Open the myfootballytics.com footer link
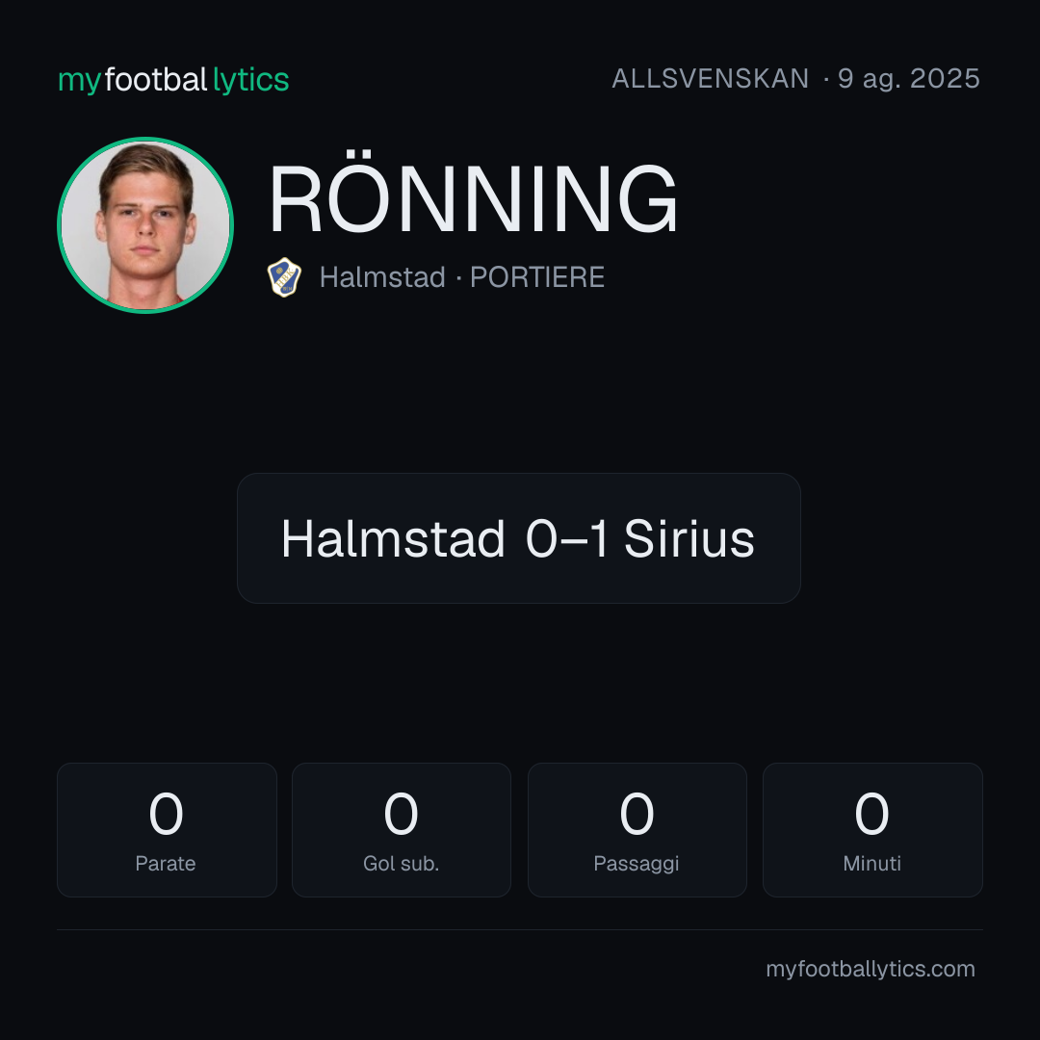The image size is (1040, 1040). pyautogui.click(x=871, y=969)
